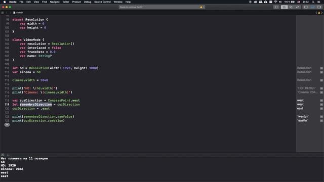Click 'print(curDirection.rawValue)' on line 123
Viewport: 324px width, 182px height.
coord(38,120)
